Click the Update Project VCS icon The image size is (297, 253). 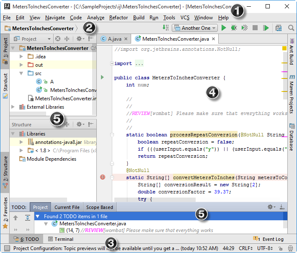[x=165, y=28]
